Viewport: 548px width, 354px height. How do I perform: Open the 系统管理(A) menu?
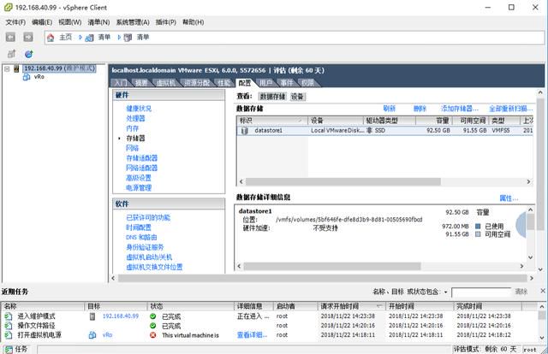tap(133, 22)
